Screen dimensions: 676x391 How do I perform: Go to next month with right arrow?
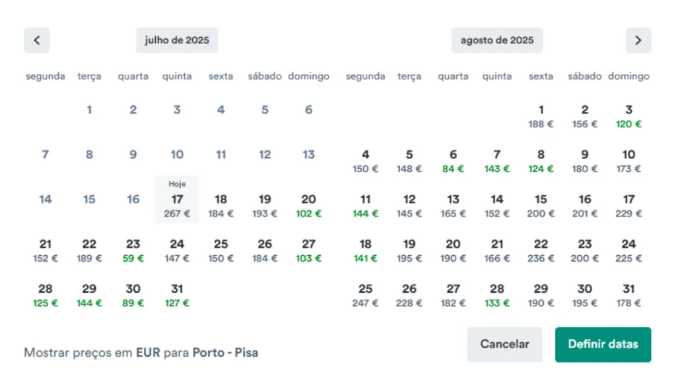pos(638,40)
